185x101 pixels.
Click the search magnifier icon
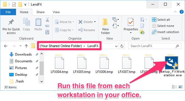177,46
